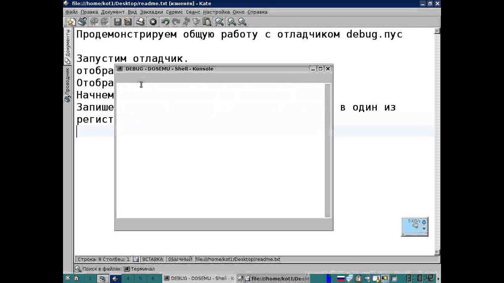The height and width of the screenshot is (283, 504).
Task: Save the file with floppy icon
Action: 118,22
